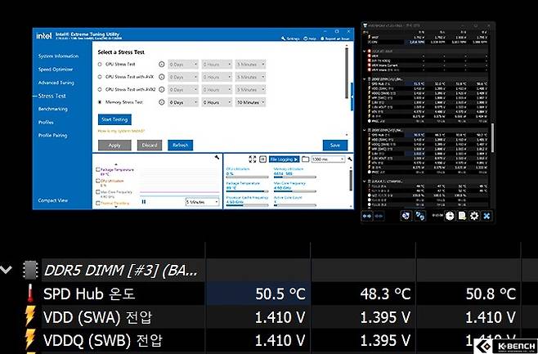This screenshot has height=354, width=538.
Task: Click the Refresh button
Action: pos(180,145)
